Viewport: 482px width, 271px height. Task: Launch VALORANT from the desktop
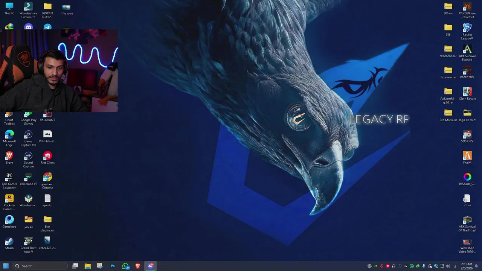pos(47,117)
